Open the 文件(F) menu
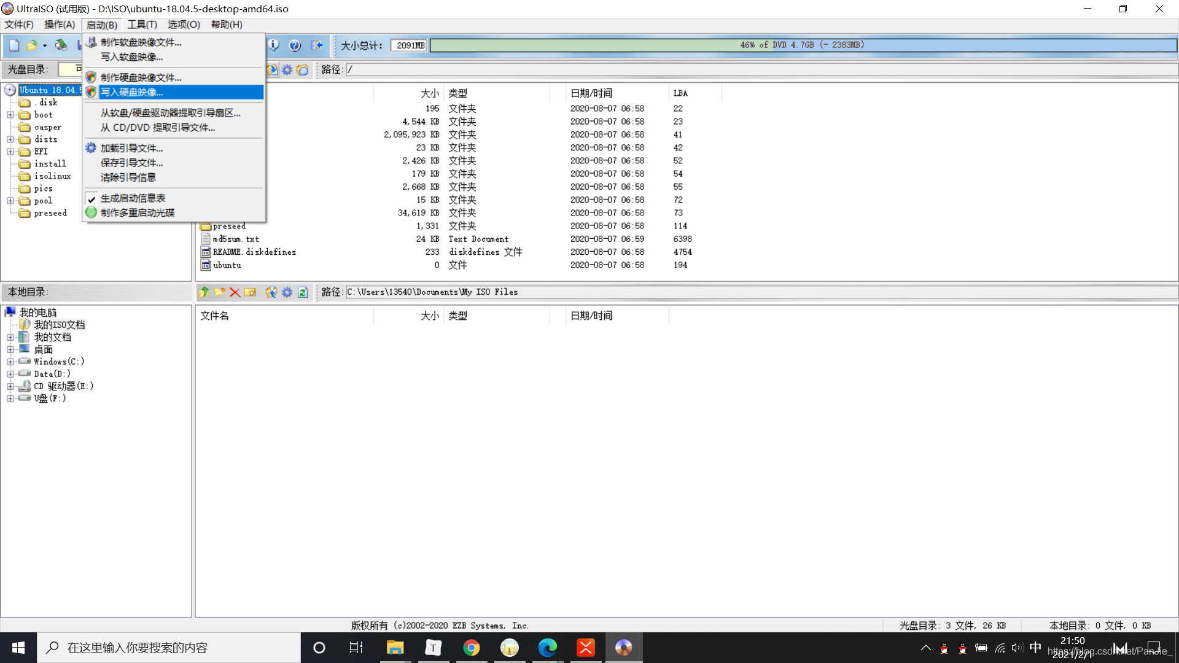This screenshot has width=1179, height=663. pos(19,25)
